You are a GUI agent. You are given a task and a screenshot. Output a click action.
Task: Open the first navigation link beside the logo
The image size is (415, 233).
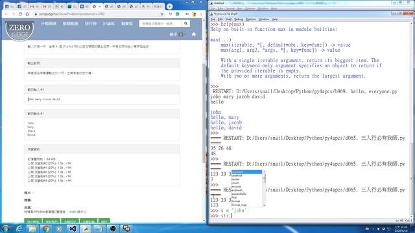[49, 24]
